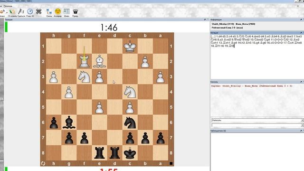Screen dimensions: 304x171
Task: Select the white pawn on a3
Action: (160, 77)
